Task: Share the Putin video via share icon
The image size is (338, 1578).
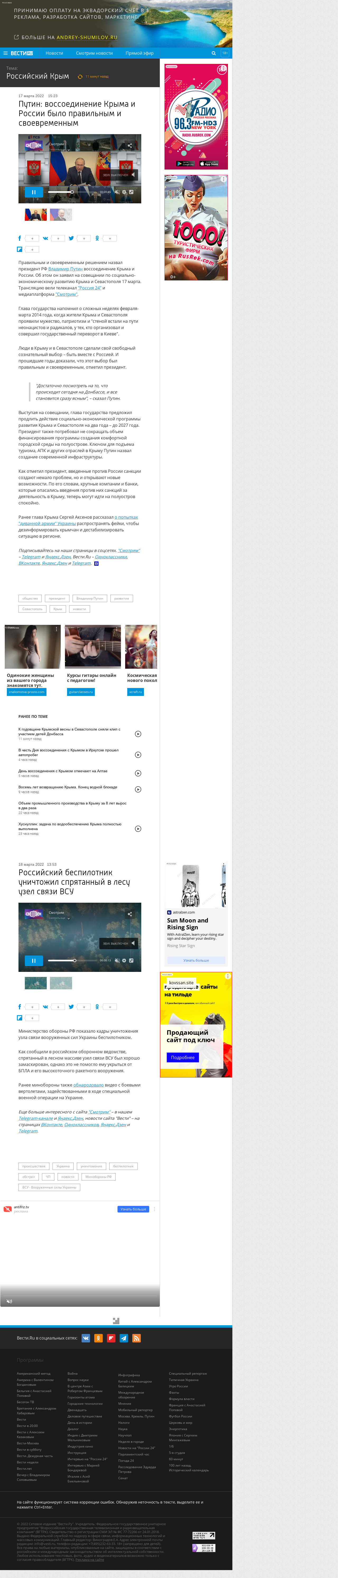Action: tap(130, 146)
